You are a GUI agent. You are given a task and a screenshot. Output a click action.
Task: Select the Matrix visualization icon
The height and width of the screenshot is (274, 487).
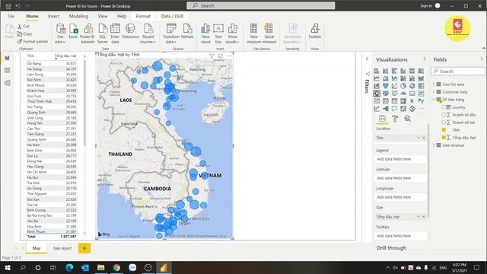[403, 101]
